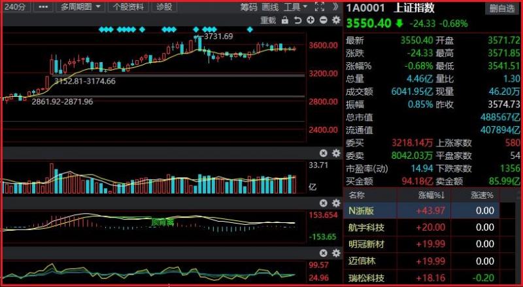
Task: Click the 6041.95亿 turnover value
Action: (x=412, y=92)
